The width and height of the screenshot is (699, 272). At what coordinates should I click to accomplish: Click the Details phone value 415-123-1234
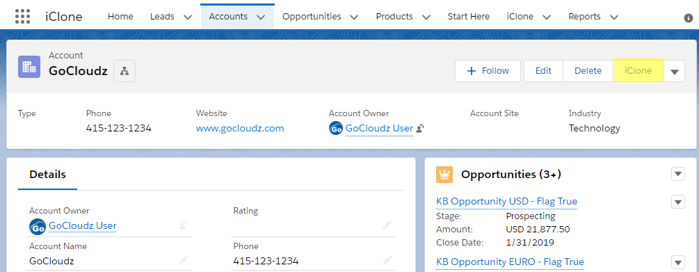266,261
